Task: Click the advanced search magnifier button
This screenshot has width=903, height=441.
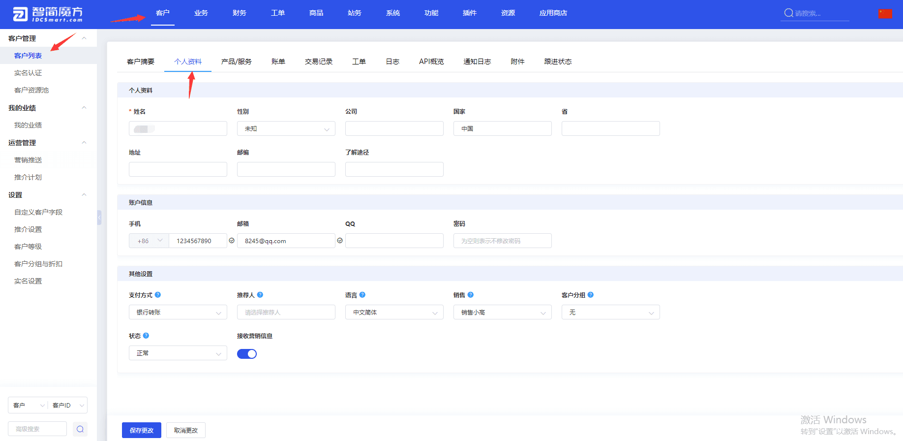Action: click(x=80, y=429)
